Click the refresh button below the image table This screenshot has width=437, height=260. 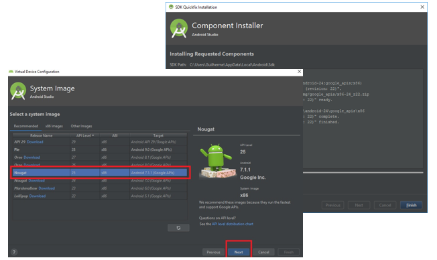pyautogui.click(x=178, y=228)
